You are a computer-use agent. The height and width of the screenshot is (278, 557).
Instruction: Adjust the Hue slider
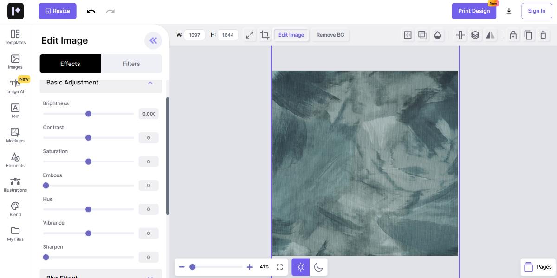click(88, 209)
